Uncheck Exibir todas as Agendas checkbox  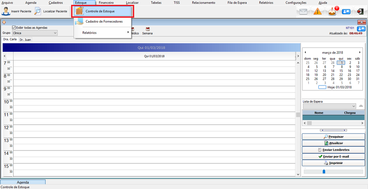(14, 28)
